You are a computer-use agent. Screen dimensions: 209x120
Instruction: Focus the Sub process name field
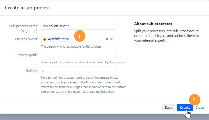click(78, 26)
